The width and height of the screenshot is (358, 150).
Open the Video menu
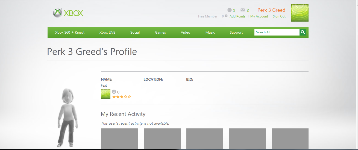tap(186, 32)
